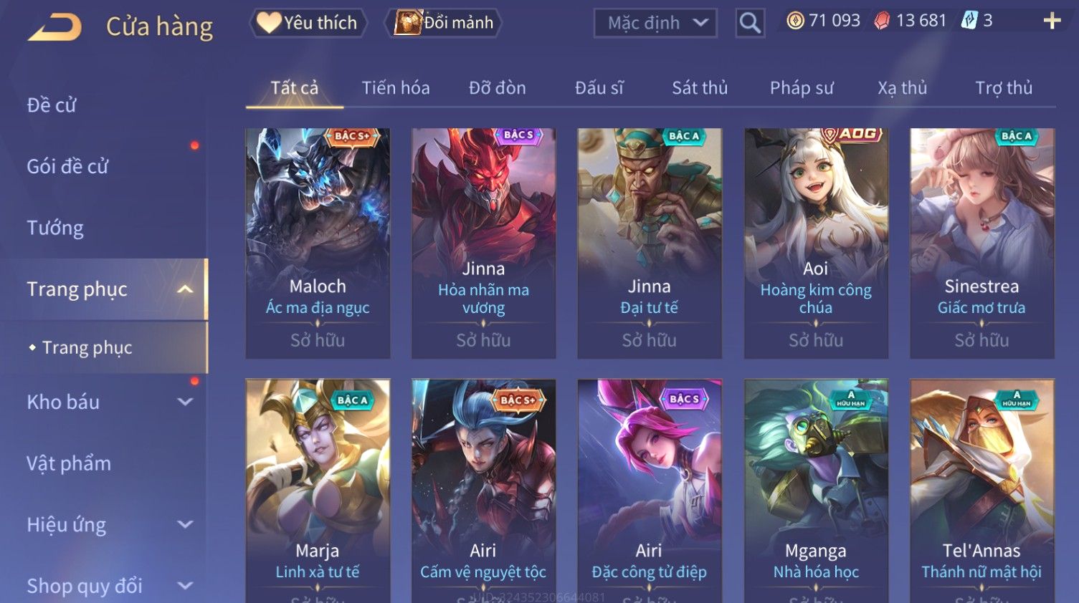The height and width of the screenshot is (603, 1079).
Task: Switch to the Tiến hóa tab
Action: click(x=396, y=87)
